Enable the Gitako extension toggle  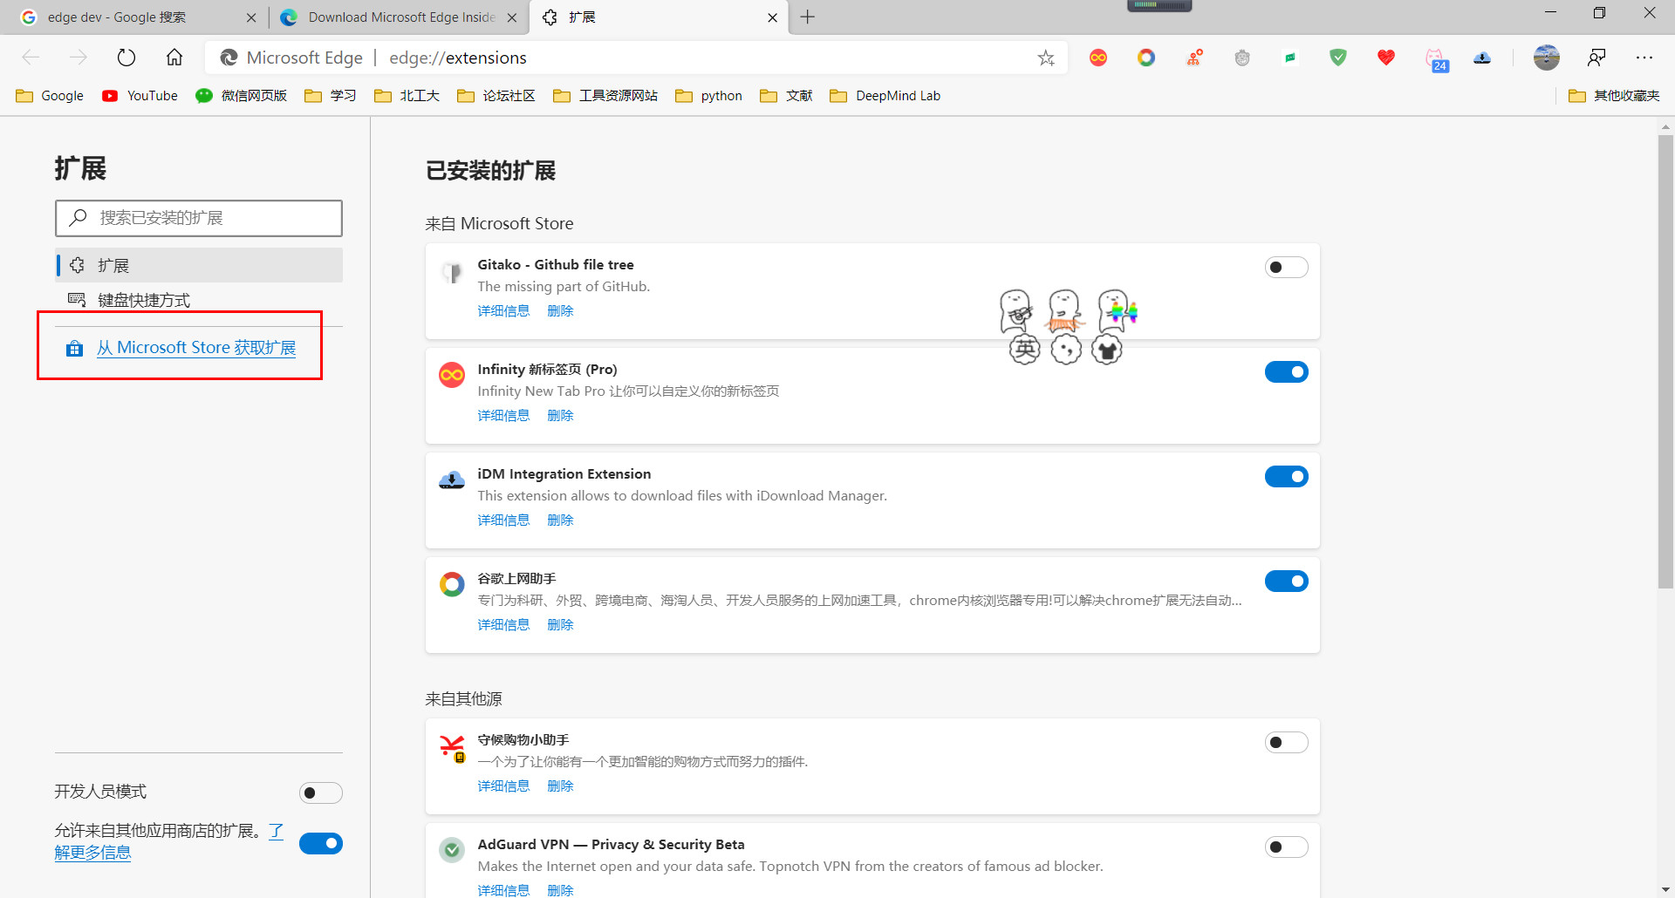pyautogui.click(x=1286, y=267)
